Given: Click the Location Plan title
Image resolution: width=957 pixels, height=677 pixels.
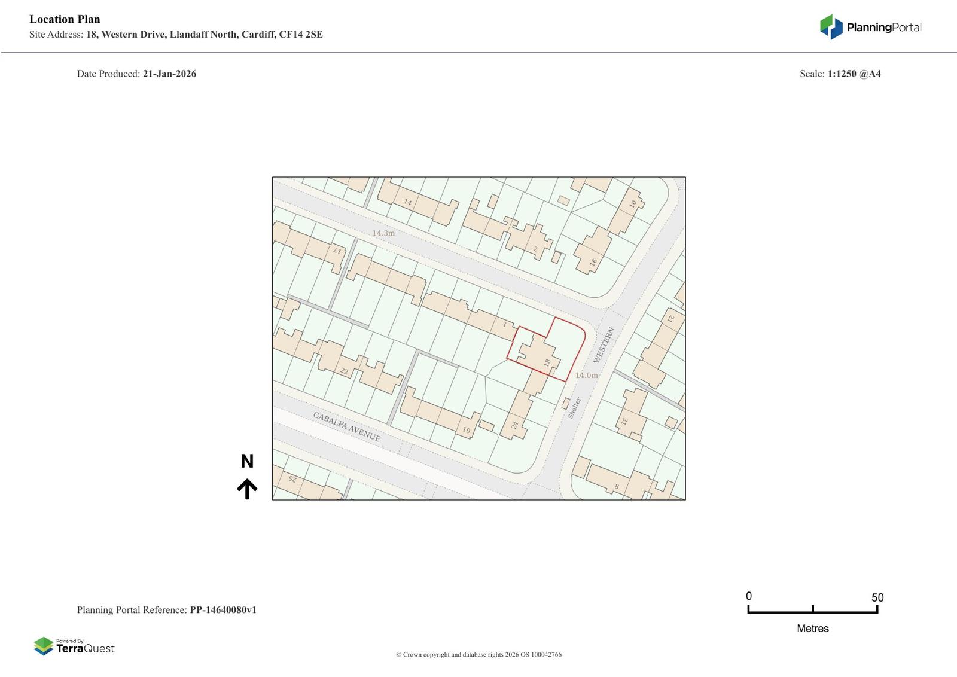Looking at the screenshot, I should [x=65, y=19].
